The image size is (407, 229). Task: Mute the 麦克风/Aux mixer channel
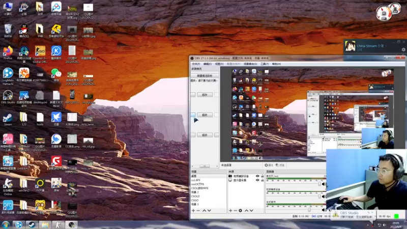tap(324, 184)
